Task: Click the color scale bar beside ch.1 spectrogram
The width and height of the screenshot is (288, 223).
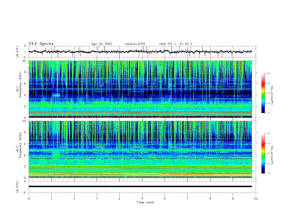Action: pyautogui.click(x=263, y=93)
